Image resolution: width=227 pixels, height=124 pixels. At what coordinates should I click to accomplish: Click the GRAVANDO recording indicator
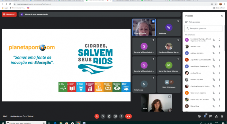(x=9, y=14)
